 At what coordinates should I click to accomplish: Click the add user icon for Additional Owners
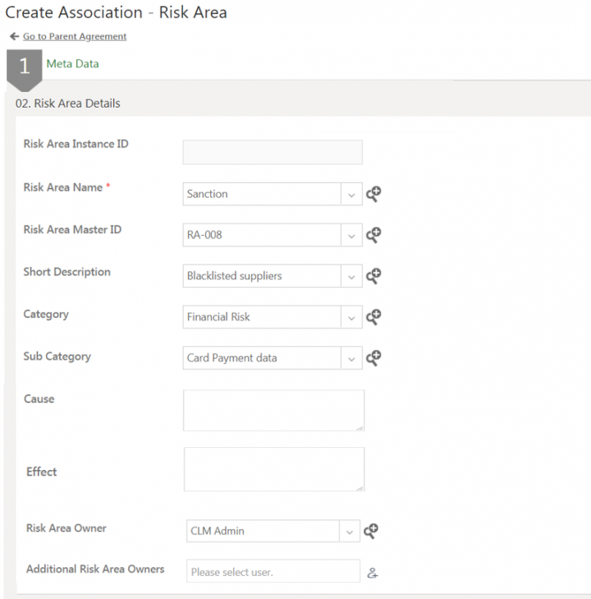[x=373, y=573]
